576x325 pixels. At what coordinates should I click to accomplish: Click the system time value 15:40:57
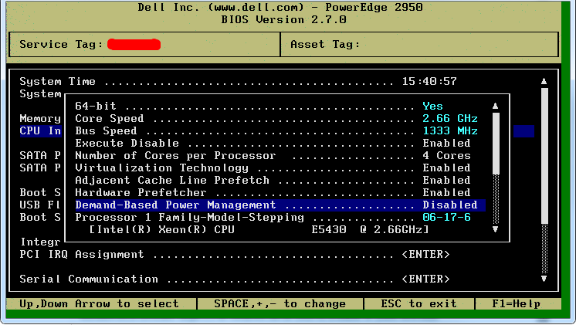(x=429, y=82)
